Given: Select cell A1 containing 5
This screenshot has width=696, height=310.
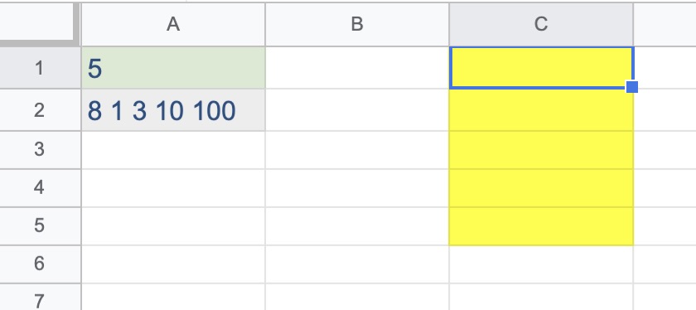Looking at the screenshot, I should [x=173, y=68].
